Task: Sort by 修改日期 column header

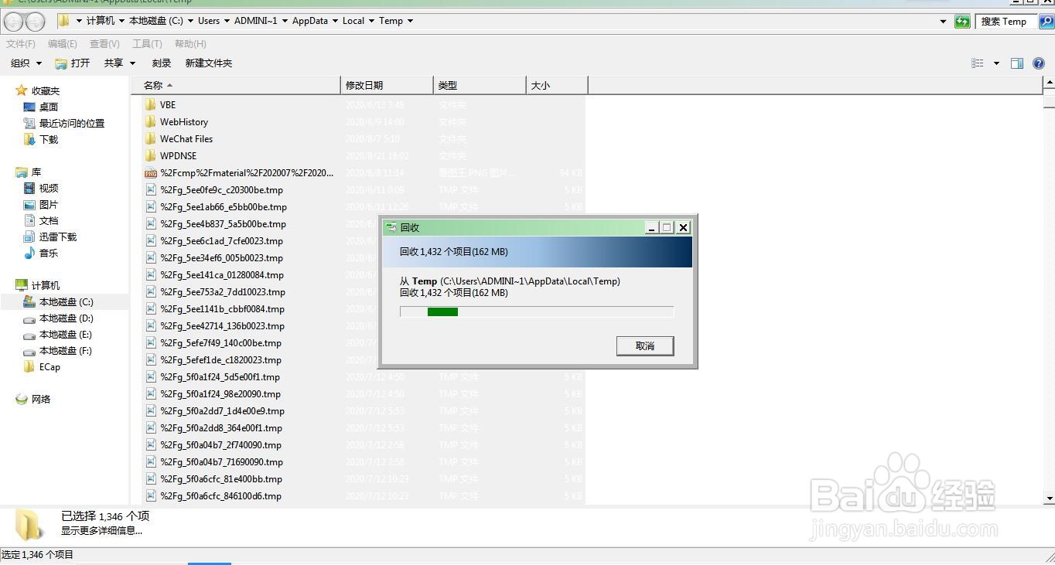Action: tap(387, 85)
